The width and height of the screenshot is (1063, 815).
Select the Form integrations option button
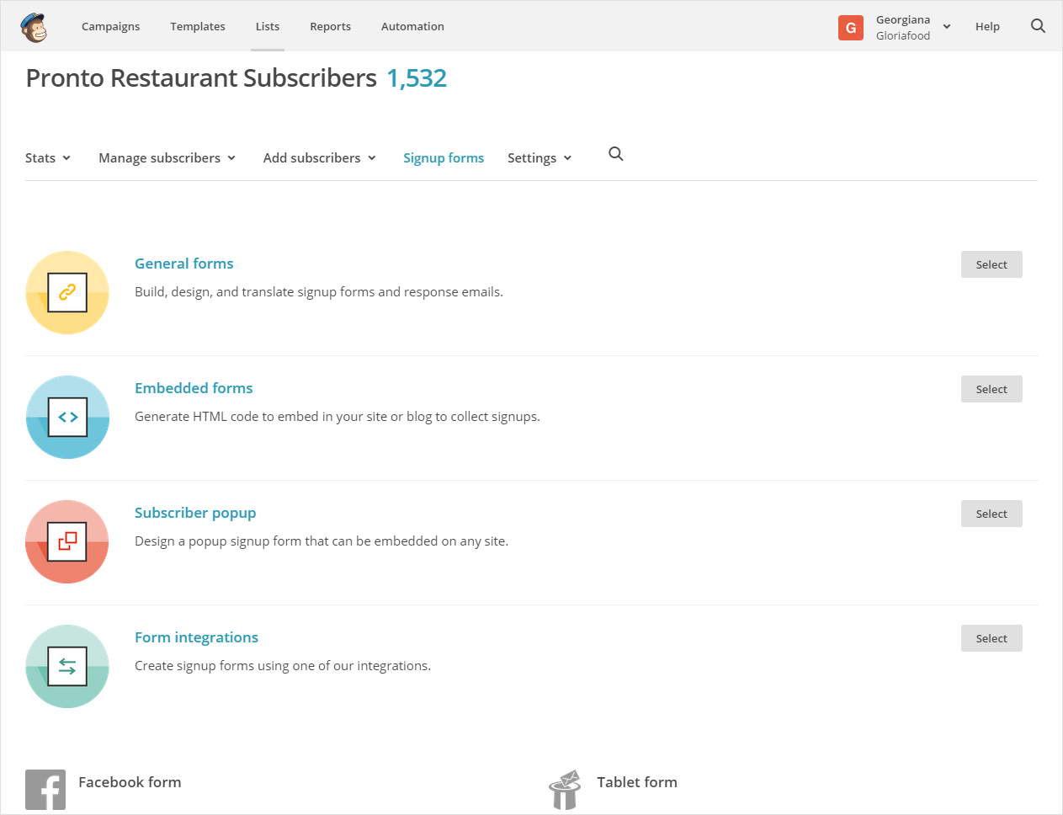991,638
